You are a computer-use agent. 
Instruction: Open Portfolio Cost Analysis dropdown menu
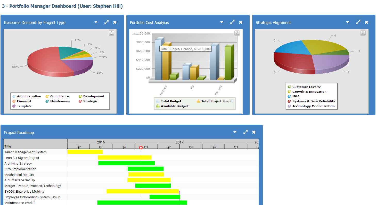pyautogui.click(x=222, y=22)
